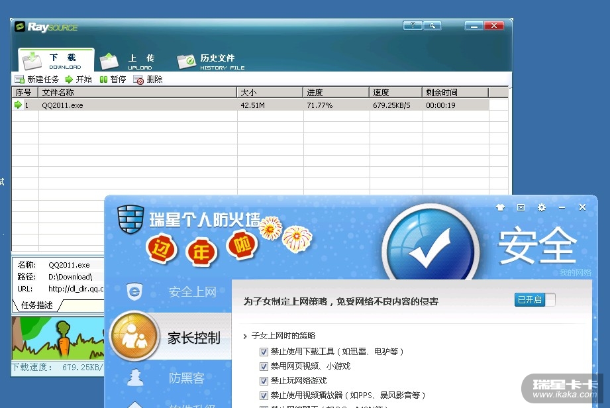
Task: Click the 开始 start button
Action: (79, 79)
